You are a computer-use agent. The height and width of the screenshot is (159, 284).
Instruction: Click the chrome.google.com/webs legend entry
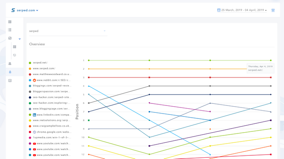50,132
